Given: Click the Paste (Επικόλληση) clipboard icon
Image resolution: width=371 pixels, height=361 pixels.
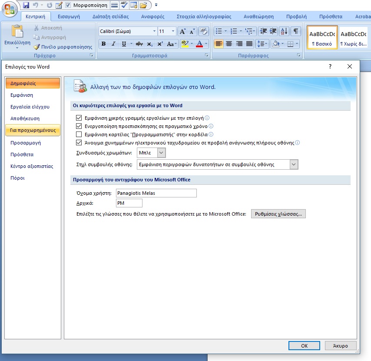Looking at the screenshot, I should click(x=17, y=31).
